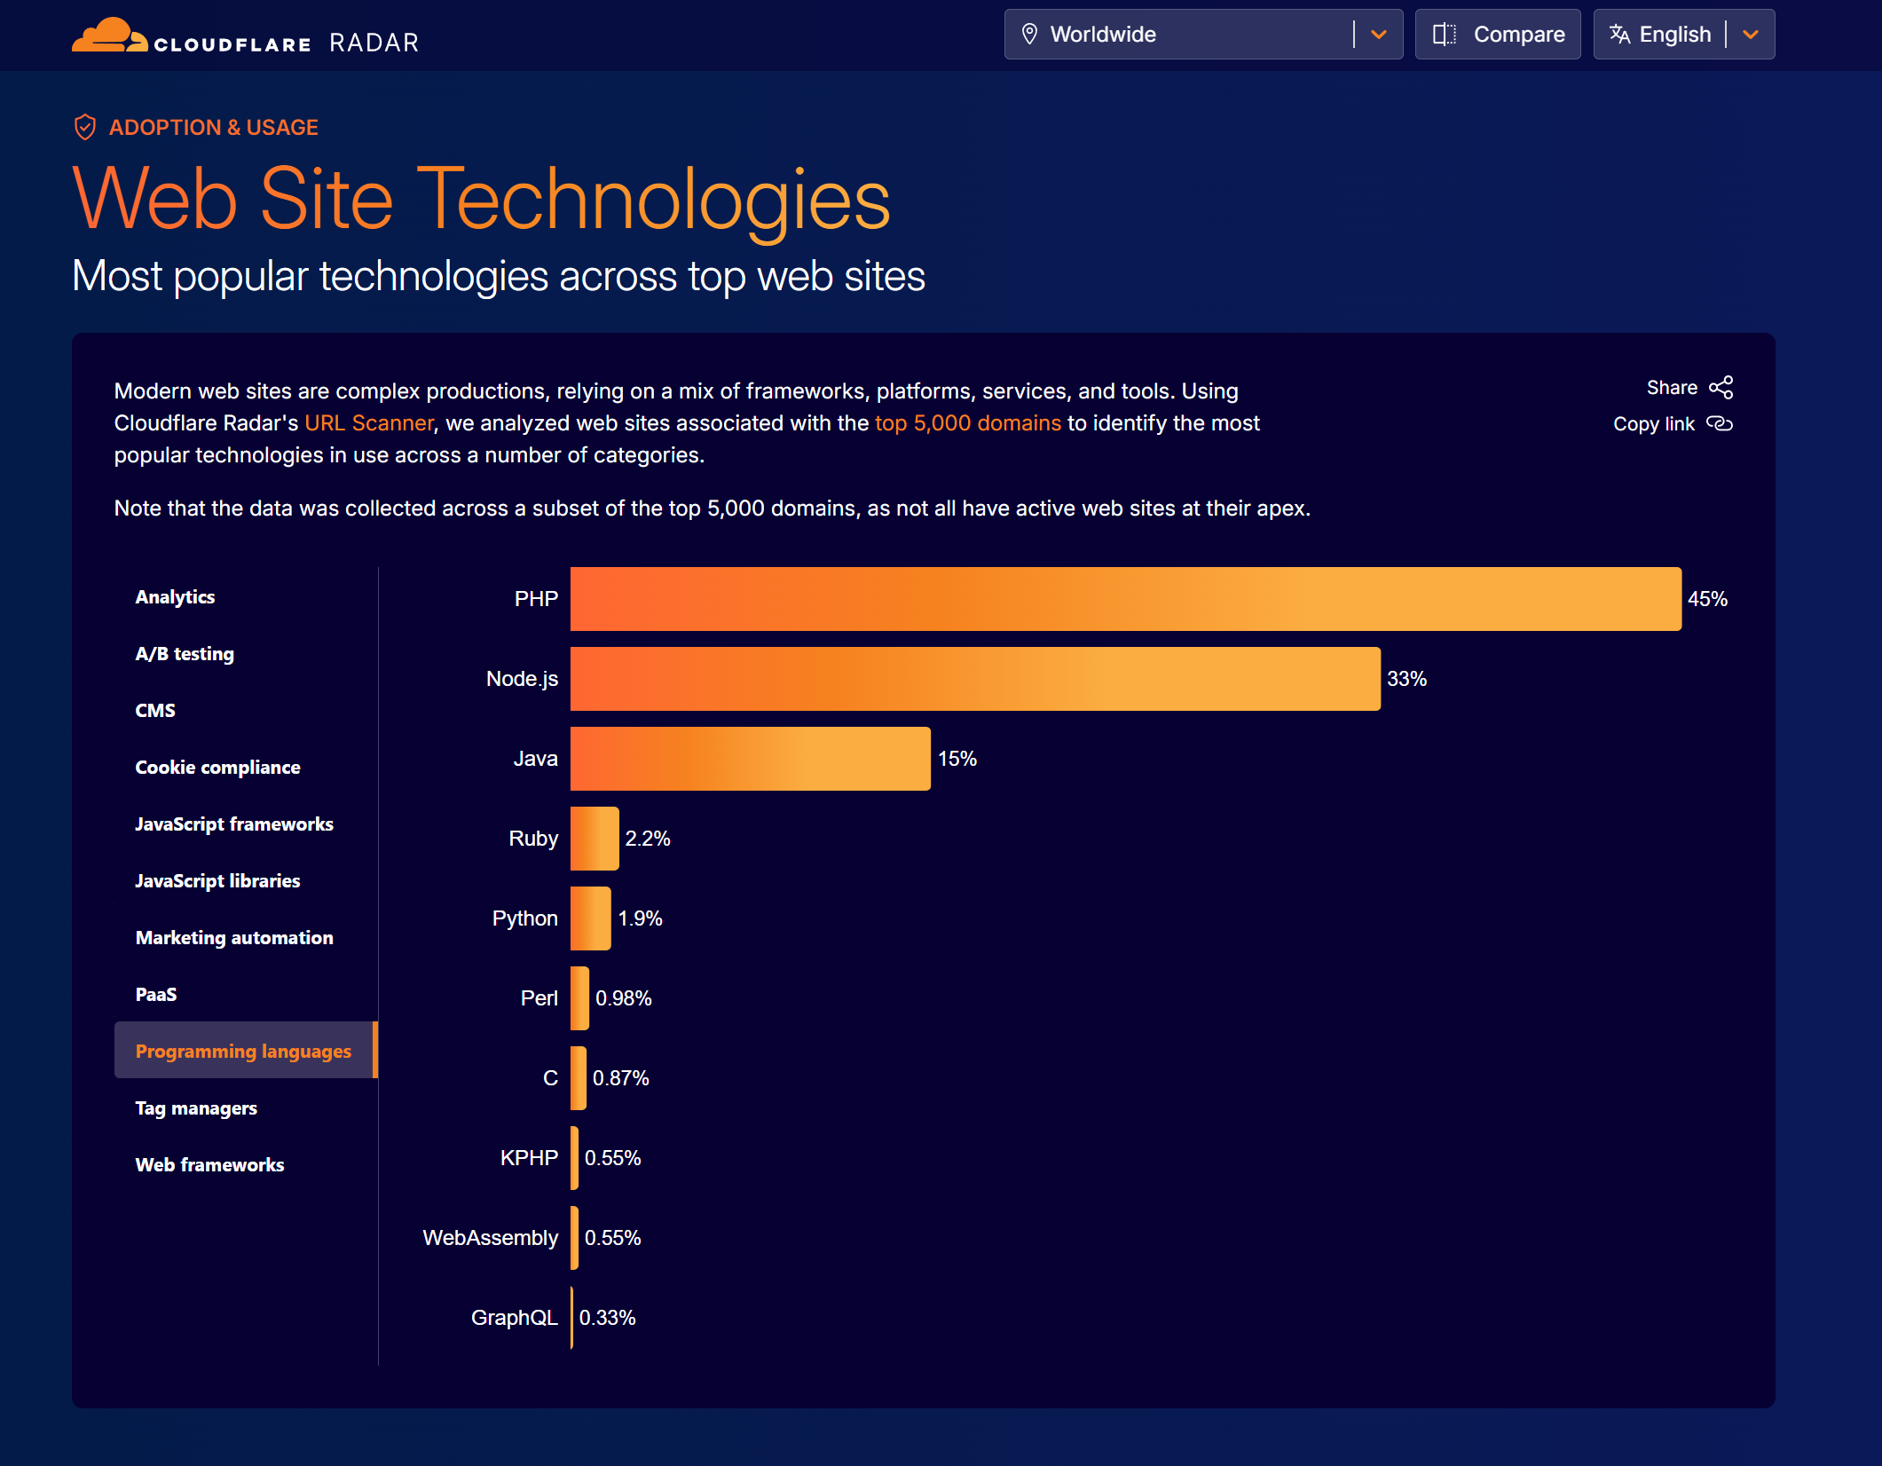Select the Tag managers category
Screen dimensions: 1882x1466
196,1108
